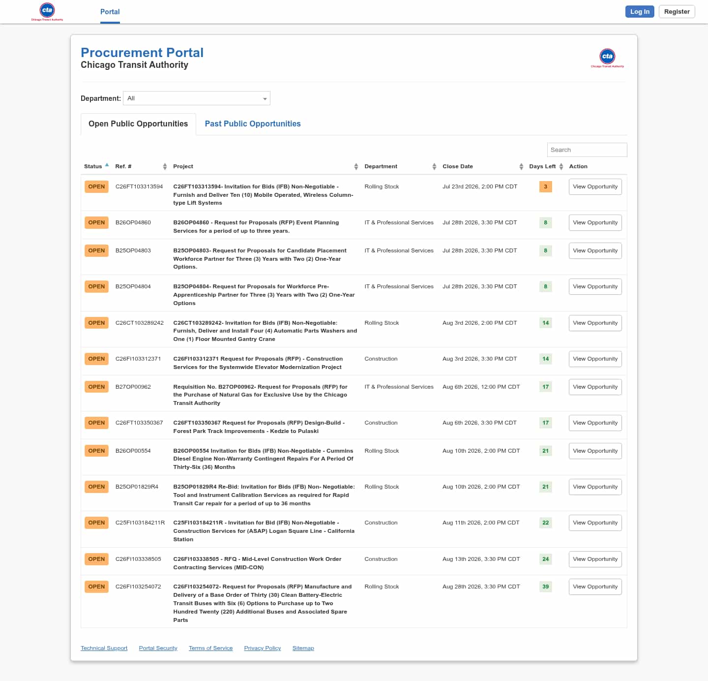Open the Portal nav item
The height and width of the screenshot is (681, 708).
110,12
